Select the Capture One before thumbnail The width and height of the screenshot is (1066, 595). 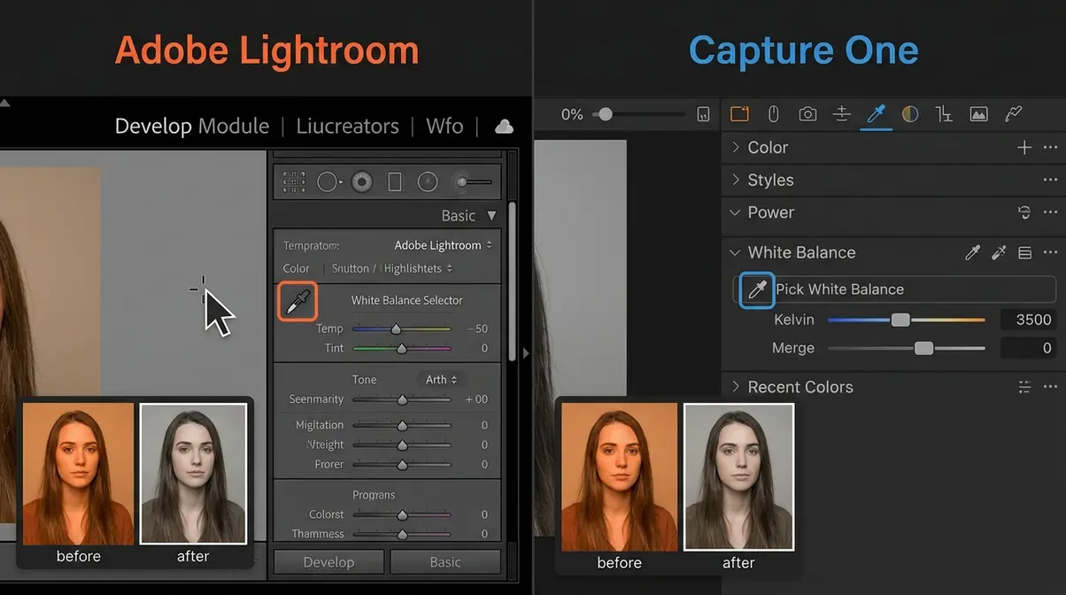(x=619, y=476)
